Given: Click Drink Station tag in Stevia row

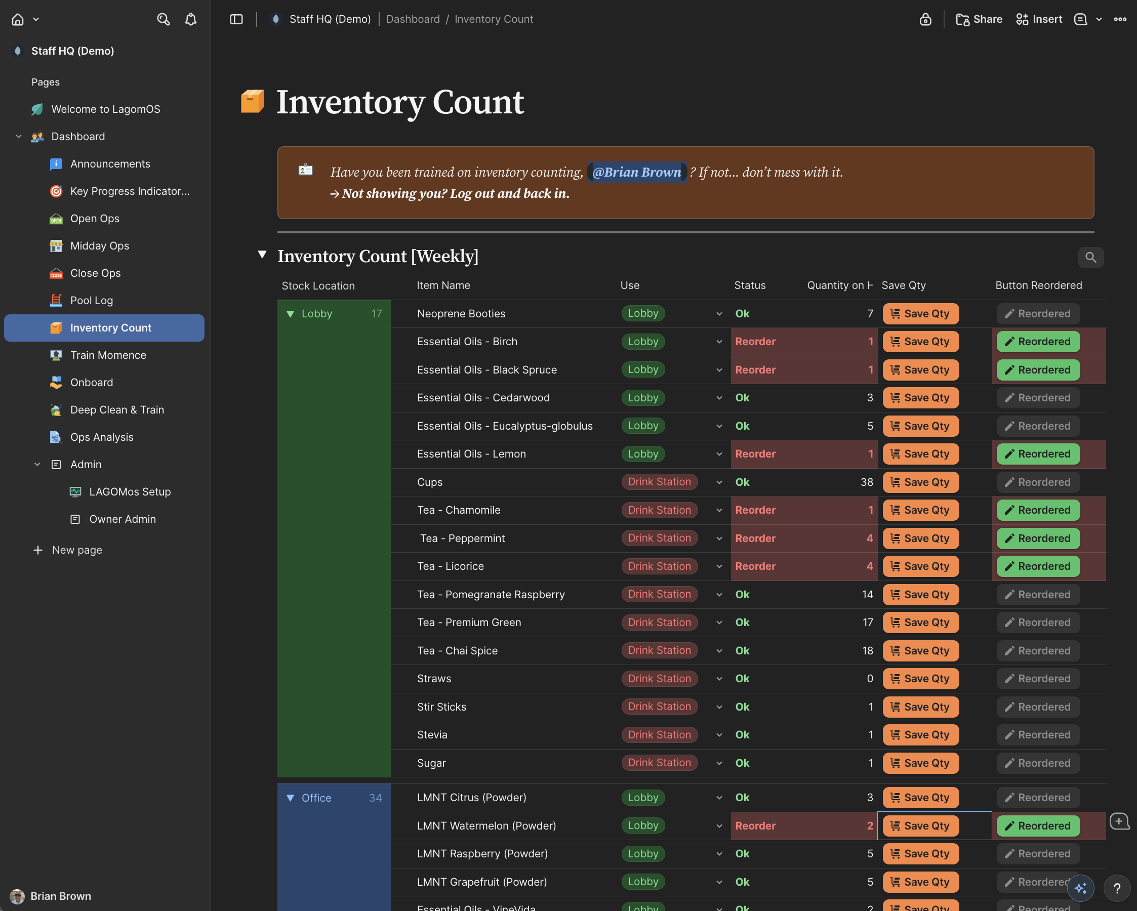Looking at the screenshot, I should tap(659, 735).
